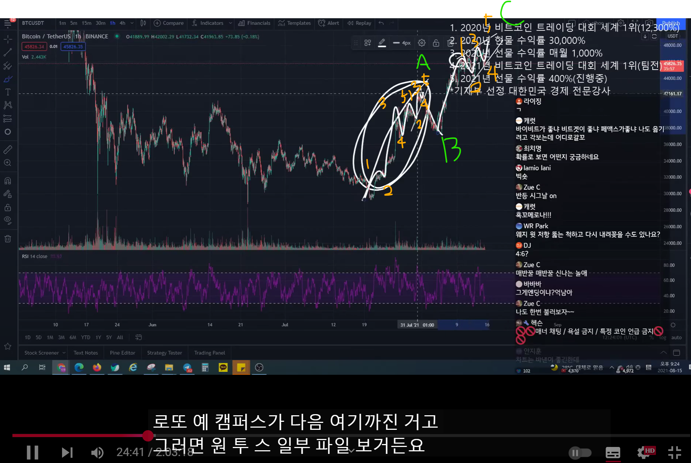691x463 pixels.
Task: Select the 1D date range
Action: point(28,337)
